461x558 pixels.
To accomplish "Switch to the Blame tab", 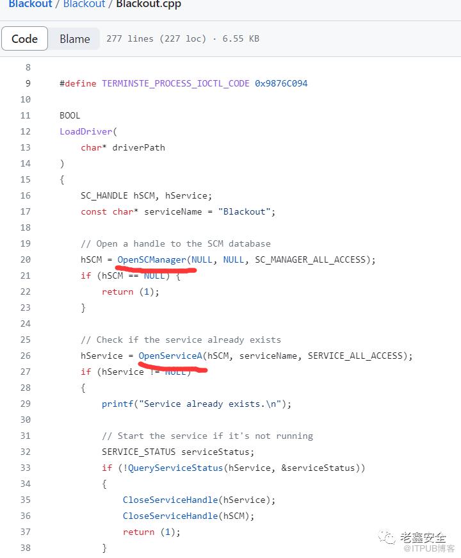I will tap(75, 38).
